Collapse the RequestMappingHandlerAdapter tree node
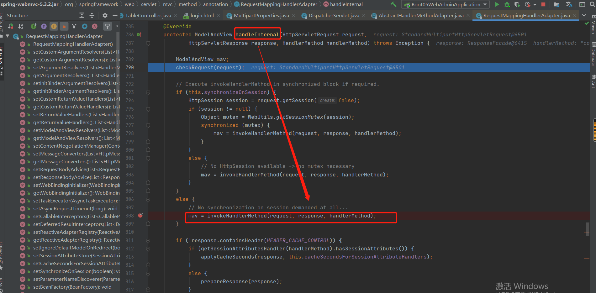 pyautogui.click(x=8, y=36)
